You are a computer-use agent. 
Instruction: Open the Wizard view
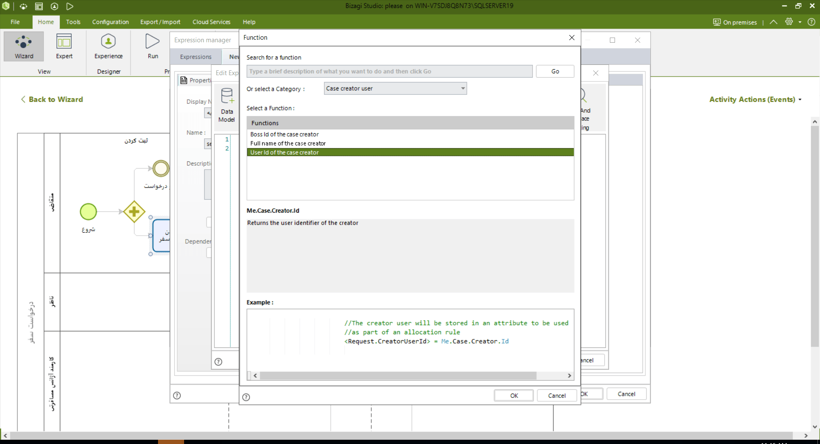[24, 46]
